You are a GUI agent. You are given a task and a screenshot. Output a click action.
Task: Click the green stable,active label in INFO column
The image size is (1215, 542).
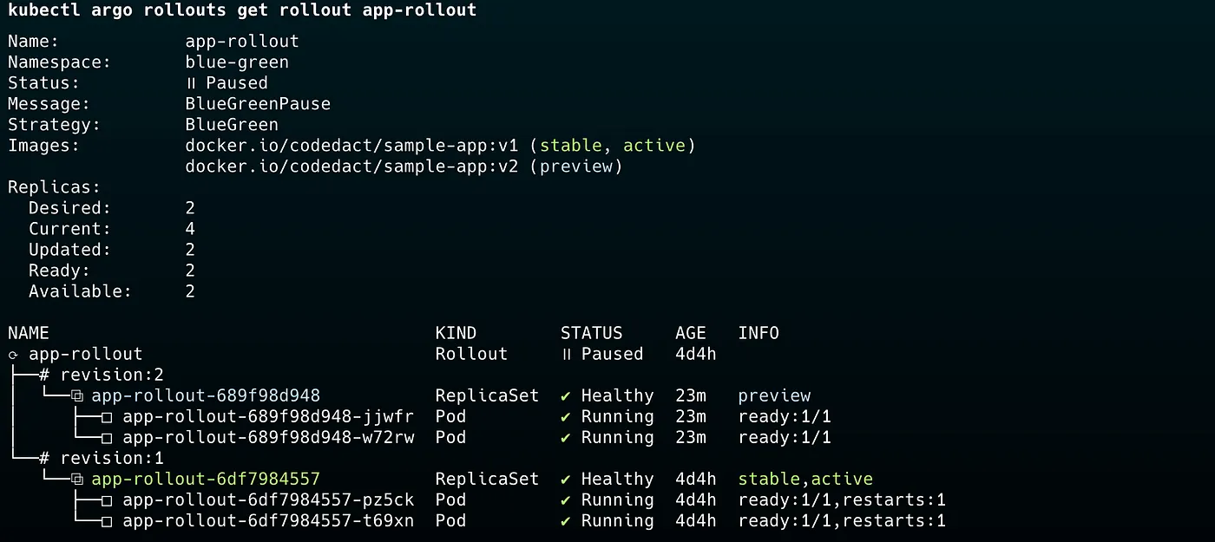(805, 479)
